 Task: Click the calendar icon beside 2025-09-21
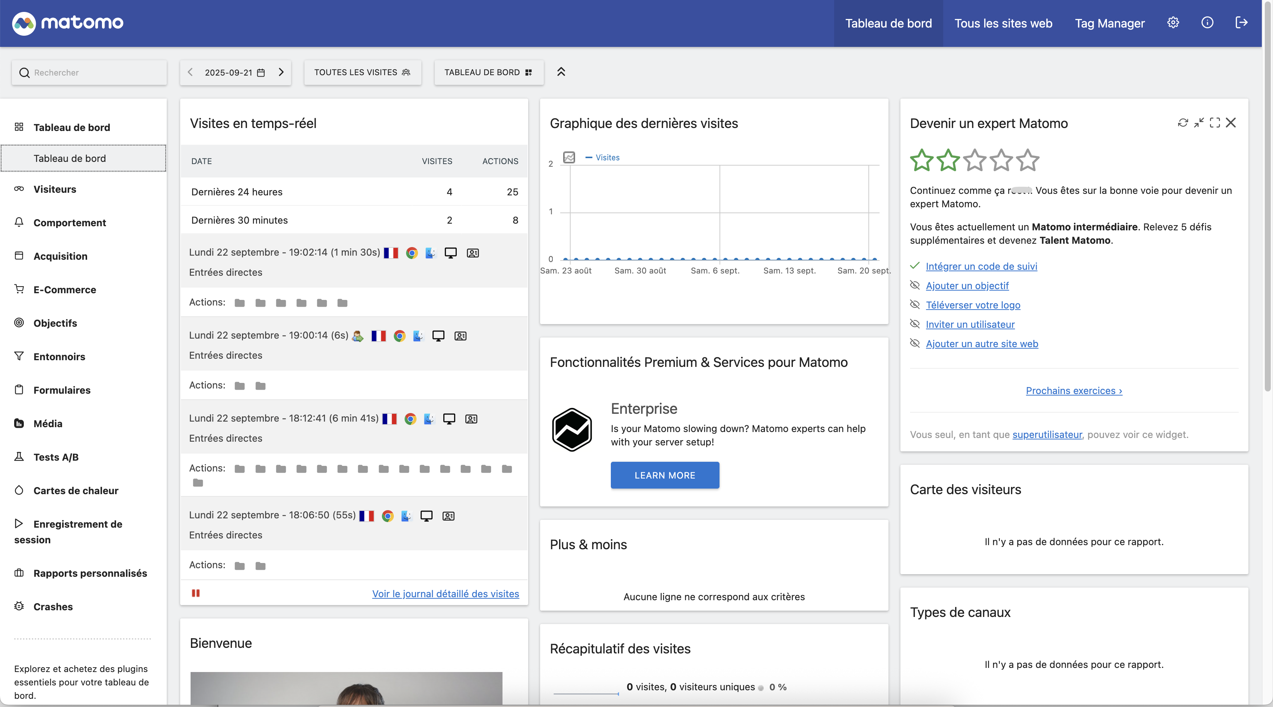click(x=261, y=73)
